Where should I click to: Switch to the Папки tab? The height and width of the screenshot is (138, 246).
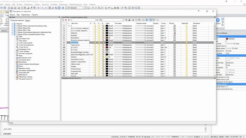pos(27,20)
